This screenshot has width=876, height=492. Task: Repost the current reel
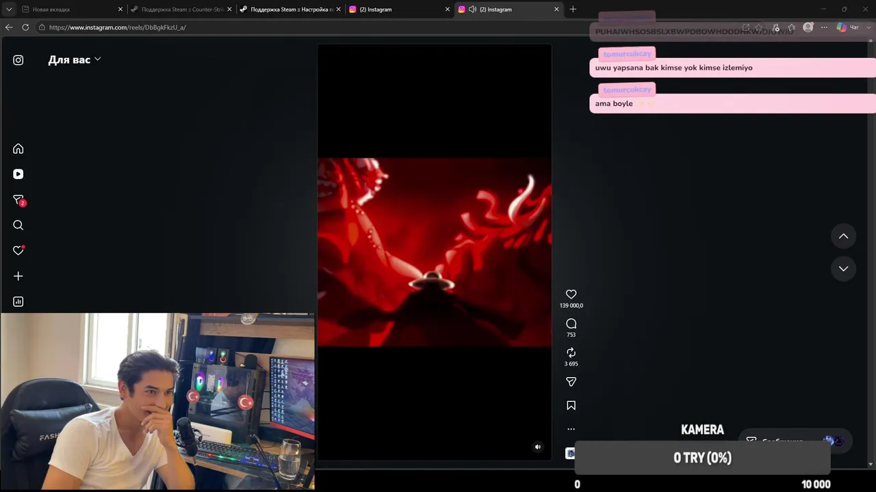click(571, 353)
